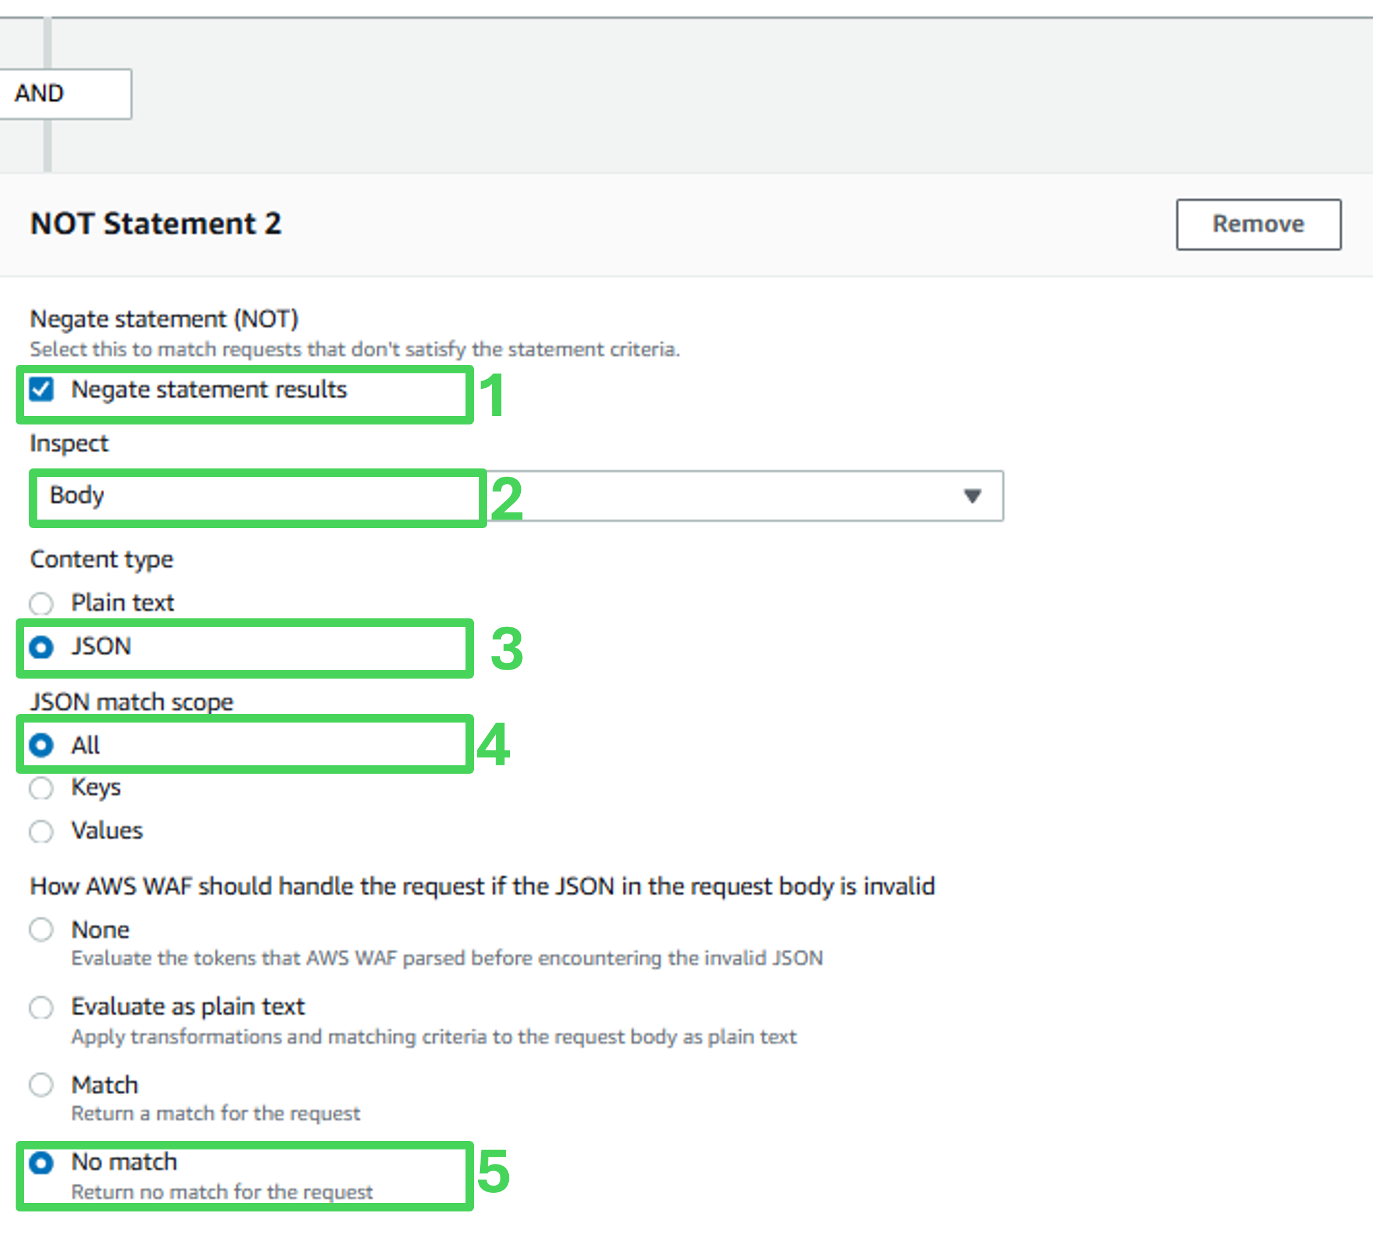Click the Values label text
Screen dimensions: 1373x1250
(x=107, y=830)
